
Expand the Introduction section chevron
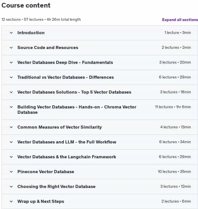pyautogui.click(x=11, y=33)
